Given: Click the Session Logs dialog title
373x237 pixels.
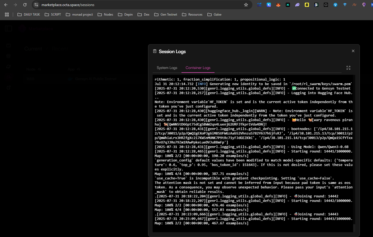Looking at the screenshot, I should pyautogui.click(x=172, y=51).
